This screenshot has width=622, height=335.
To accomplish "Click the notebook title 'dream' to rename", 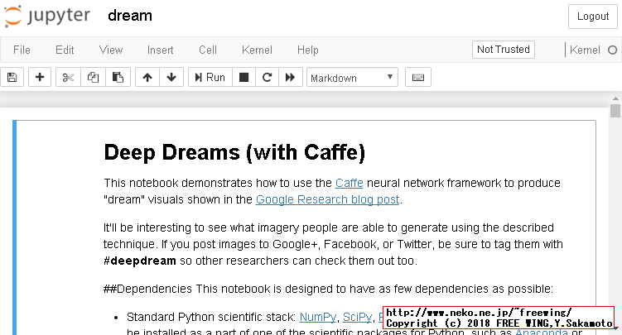I will 129,16.
